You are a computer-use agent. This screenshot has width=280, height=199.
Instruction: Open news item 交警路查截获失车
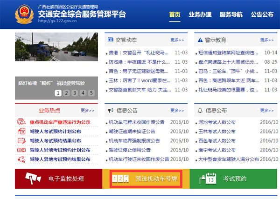click(140, 90)
